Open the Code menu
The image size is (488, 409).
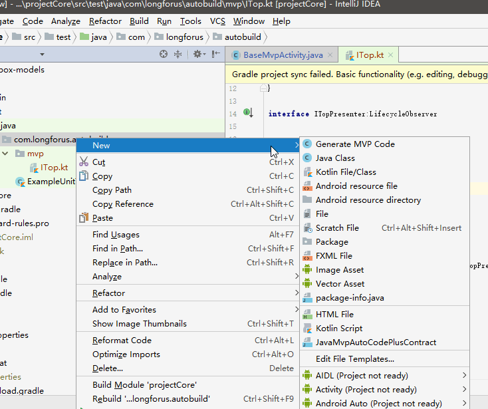(x=33, y=21)
